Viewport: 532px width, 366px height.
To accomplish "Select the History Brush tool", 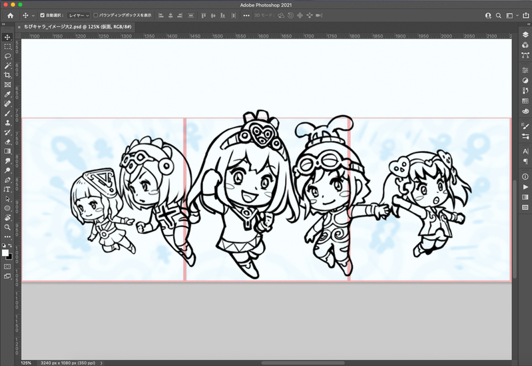I will [7, 132].
